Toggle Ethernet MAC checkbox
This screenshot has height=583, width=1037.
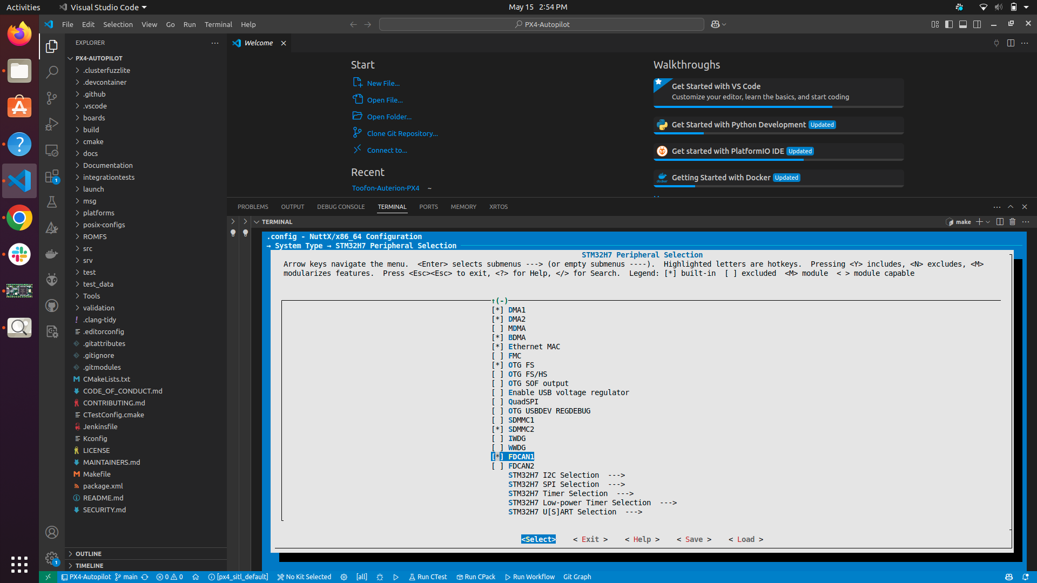pos(497,347)
